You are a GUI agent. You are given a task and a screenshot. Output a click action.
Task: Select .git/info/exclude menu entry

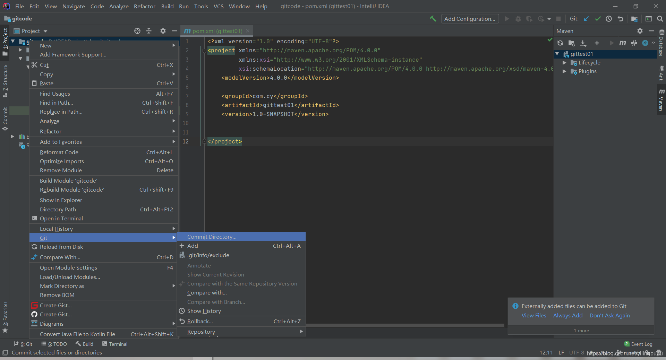(x=241, y=255)
